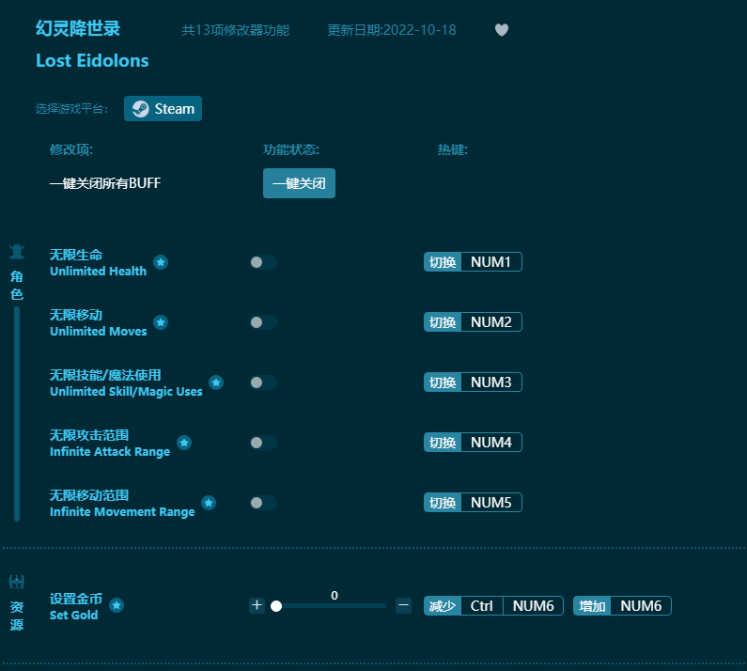Click the Lost Eidolons title

pos(92,60)
